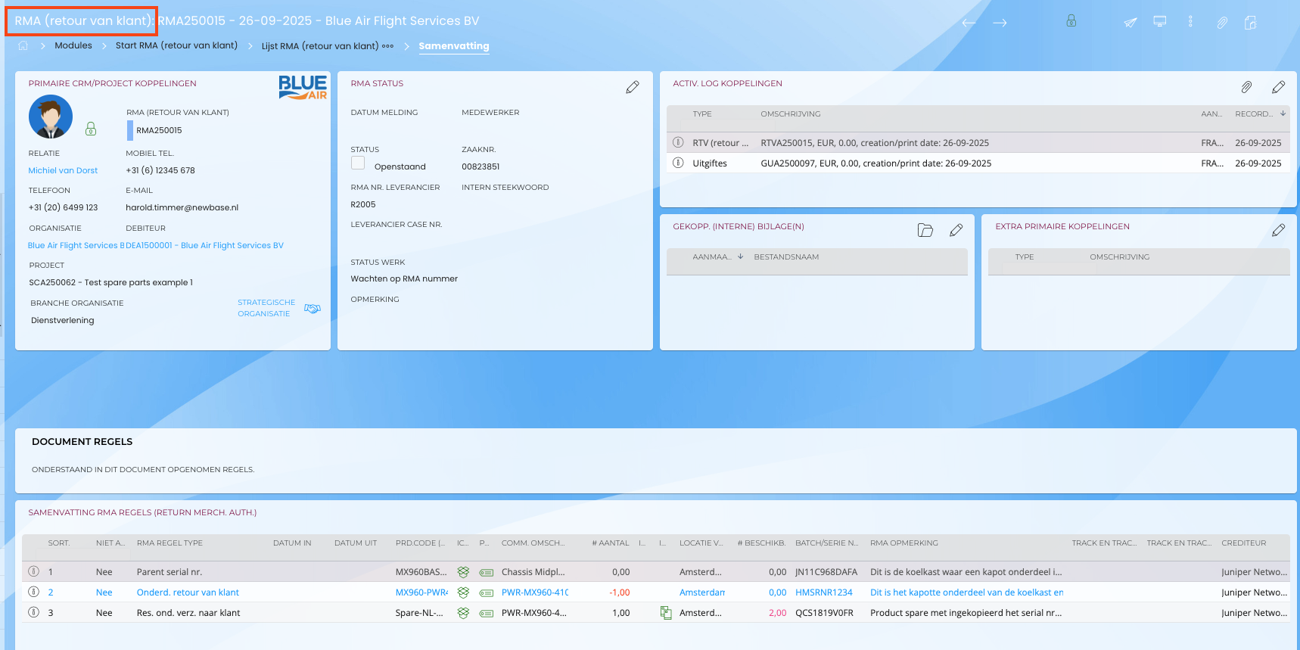Viewport: 1300px width, 650px height.
Task: Open the Michiel van Dorst relation link
Action: coord(63,171)
